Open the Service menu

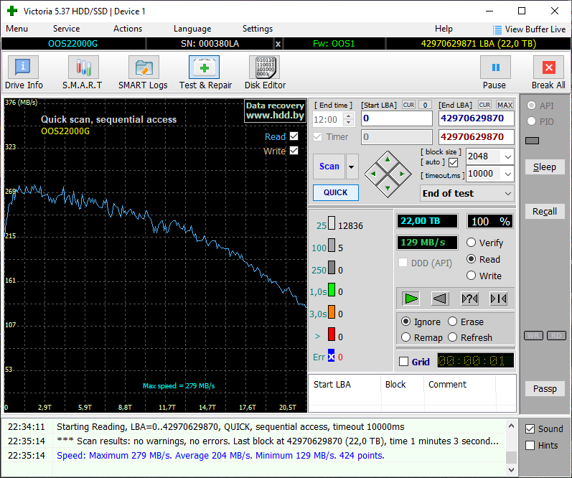pos(66,29)
